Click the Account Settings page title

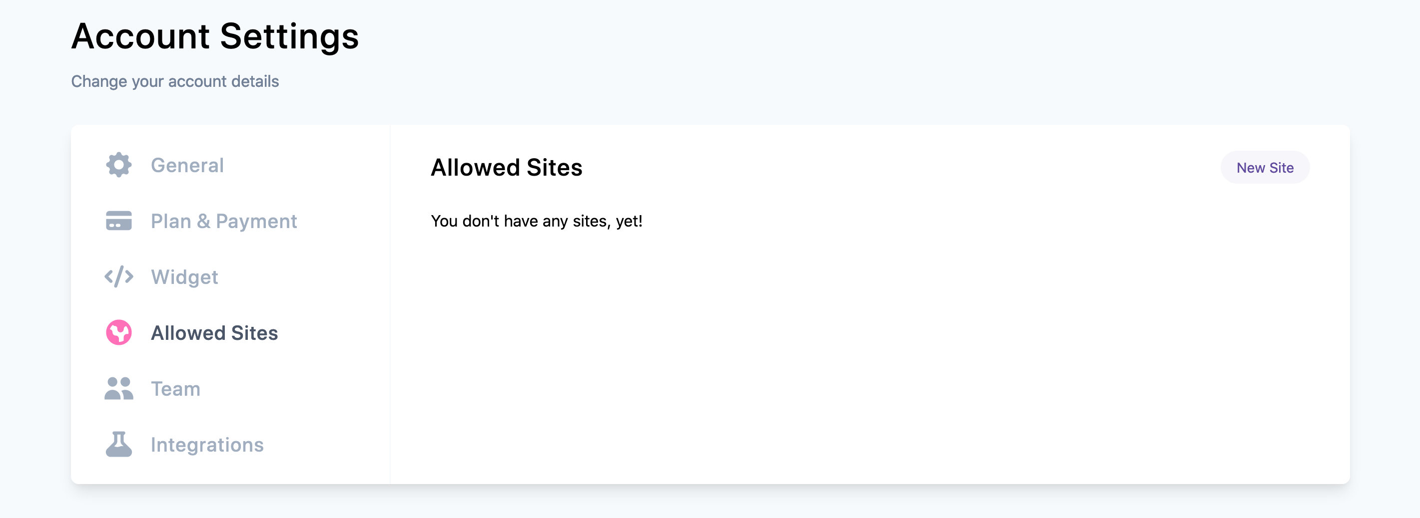215,36
